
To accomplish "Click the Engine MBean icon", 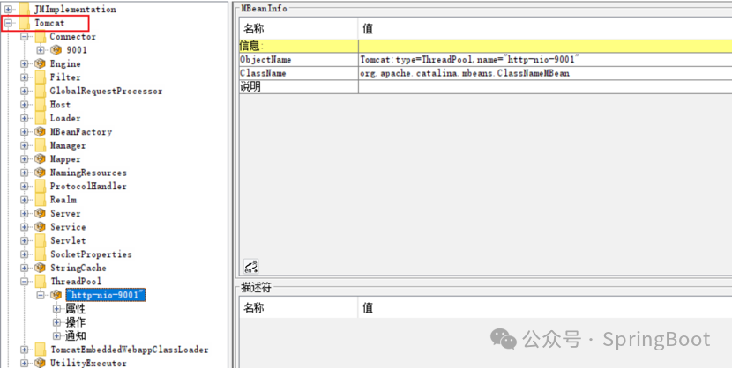I will (41, 63).
